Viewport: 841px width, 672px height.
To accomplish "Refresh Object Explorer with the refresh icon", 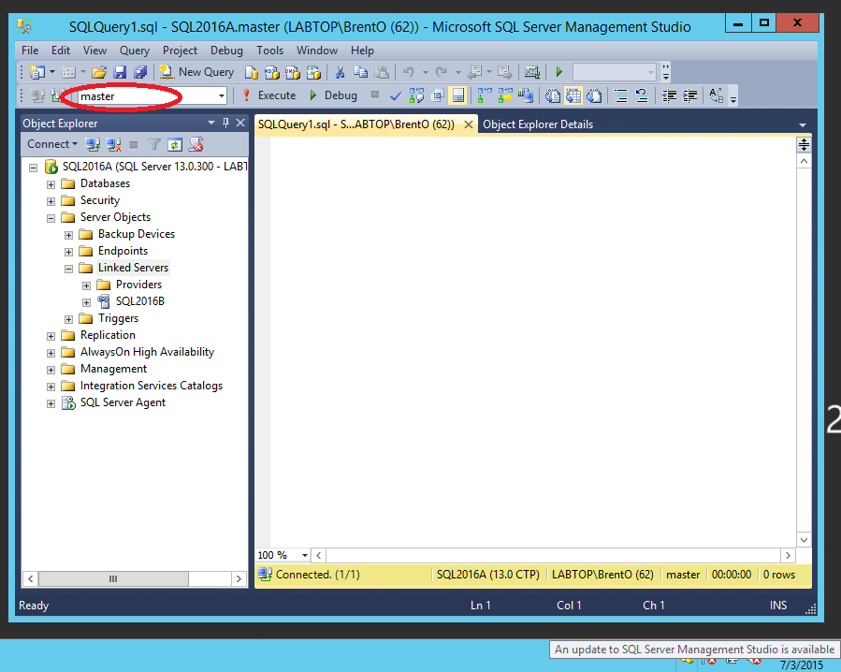I will [x=175, y=144].
